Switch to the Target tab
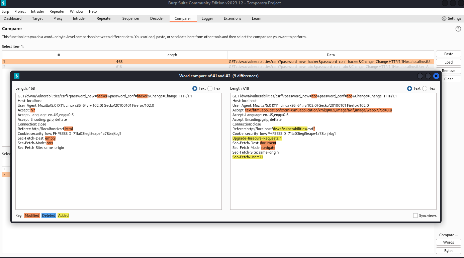Image resolution: width=464 pixels, height=258 pixels. pyautogui.click(x=37, y=18)
